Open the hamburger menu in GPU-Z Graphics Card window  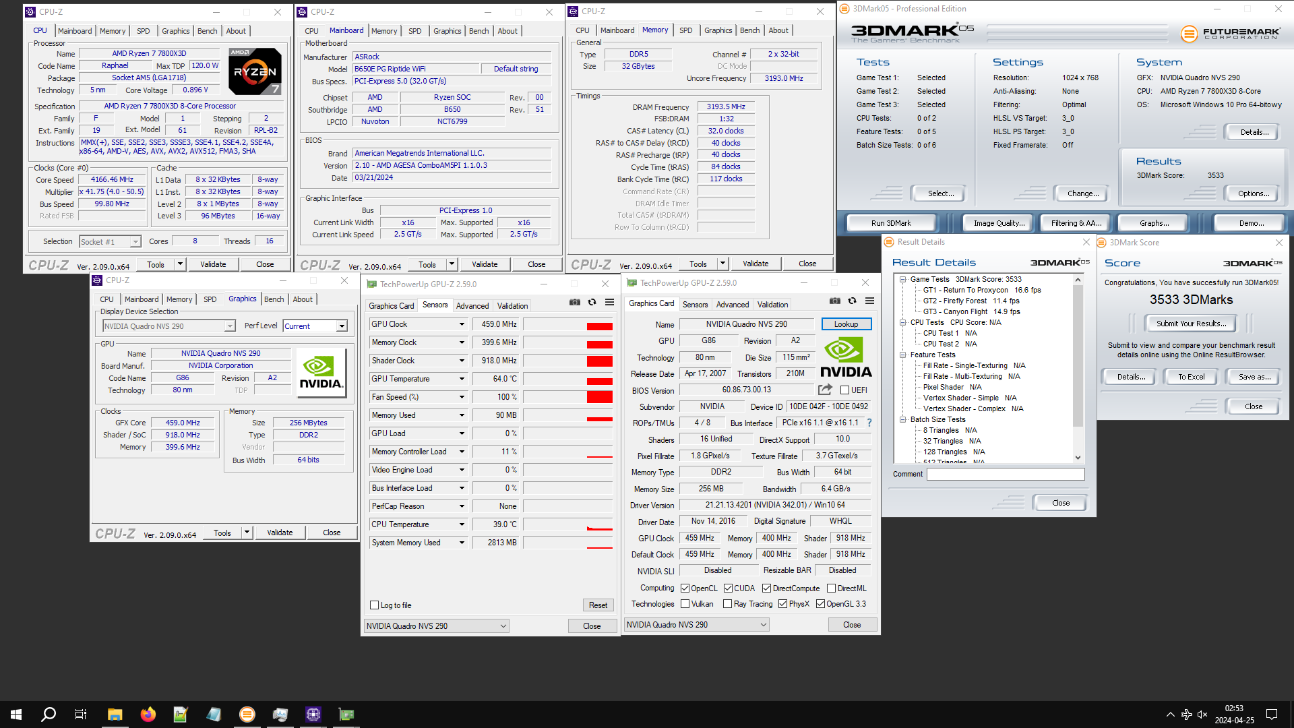point(869,301)
